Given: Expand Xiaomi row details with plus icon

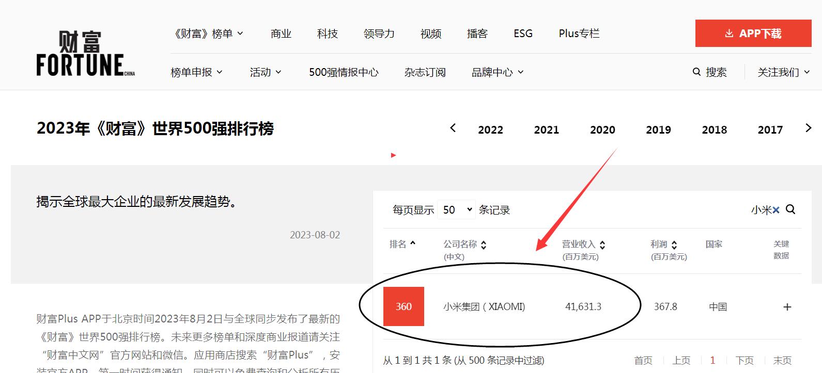Looking at the screenshot, I should (x=787, y=307).
